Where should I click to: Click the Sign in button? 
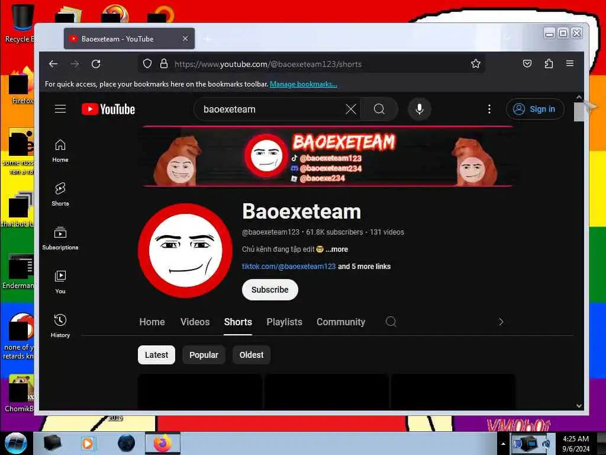pyautogui.click(x=535, y=109)
